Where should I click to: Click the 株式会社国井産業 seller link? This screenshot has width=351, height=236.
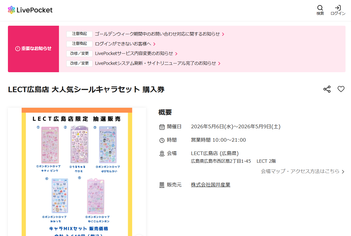tap(211, 185)
